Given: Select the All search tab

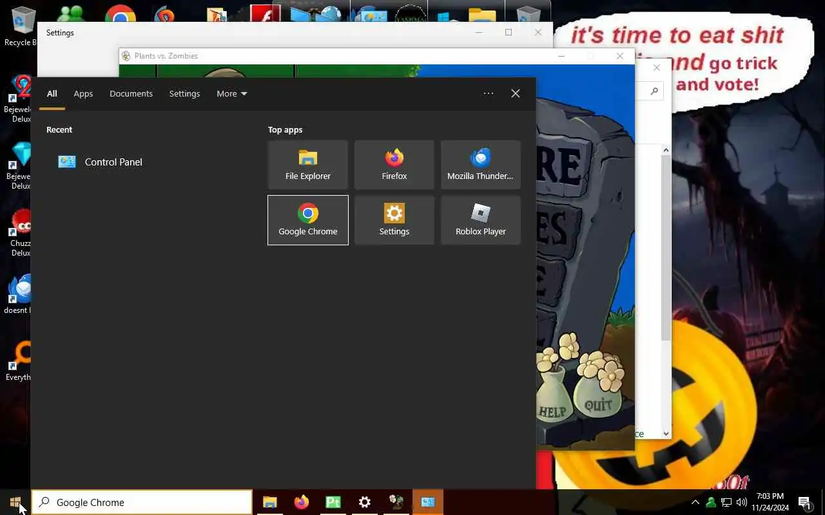Looking at the screenshot, I should tap(52, 94).
